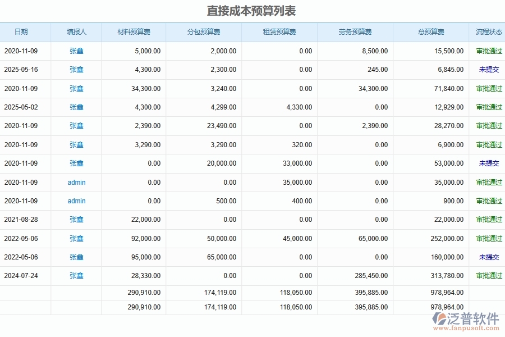Click the 填报人 column header

pyautogui.click(x=76, y=32)
